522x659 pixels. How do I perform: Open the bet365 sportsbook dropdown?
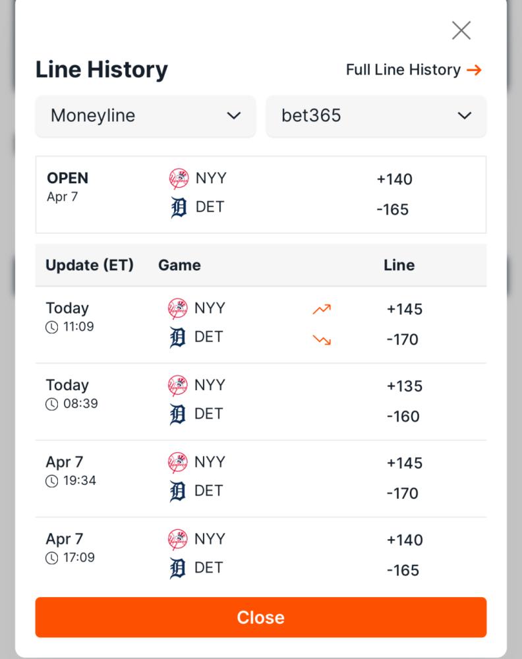(376, 116)
